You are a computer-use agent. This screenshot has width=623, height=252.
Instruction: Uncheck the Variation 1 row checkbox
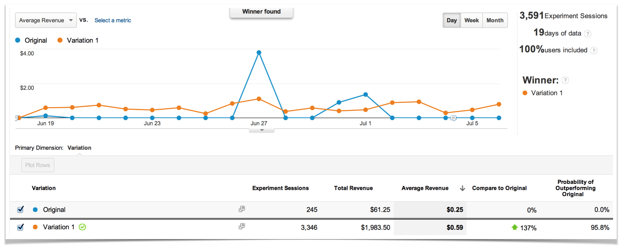pyautogui.click(x=21, y=227)
